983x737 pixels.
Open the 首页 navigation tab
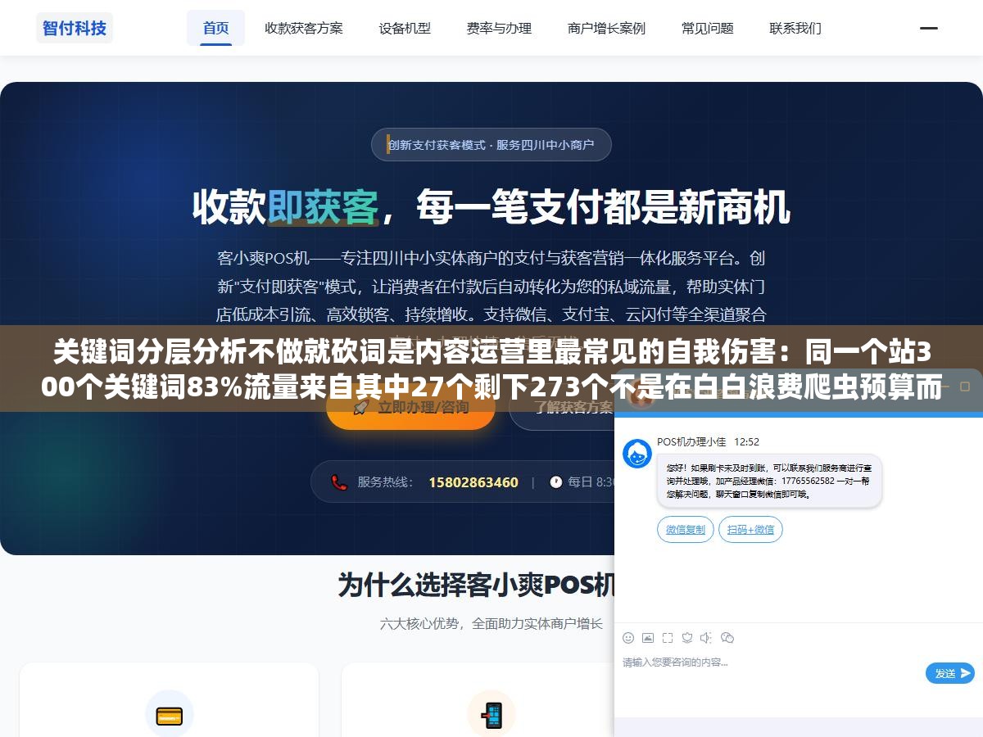tap(216, 28)
